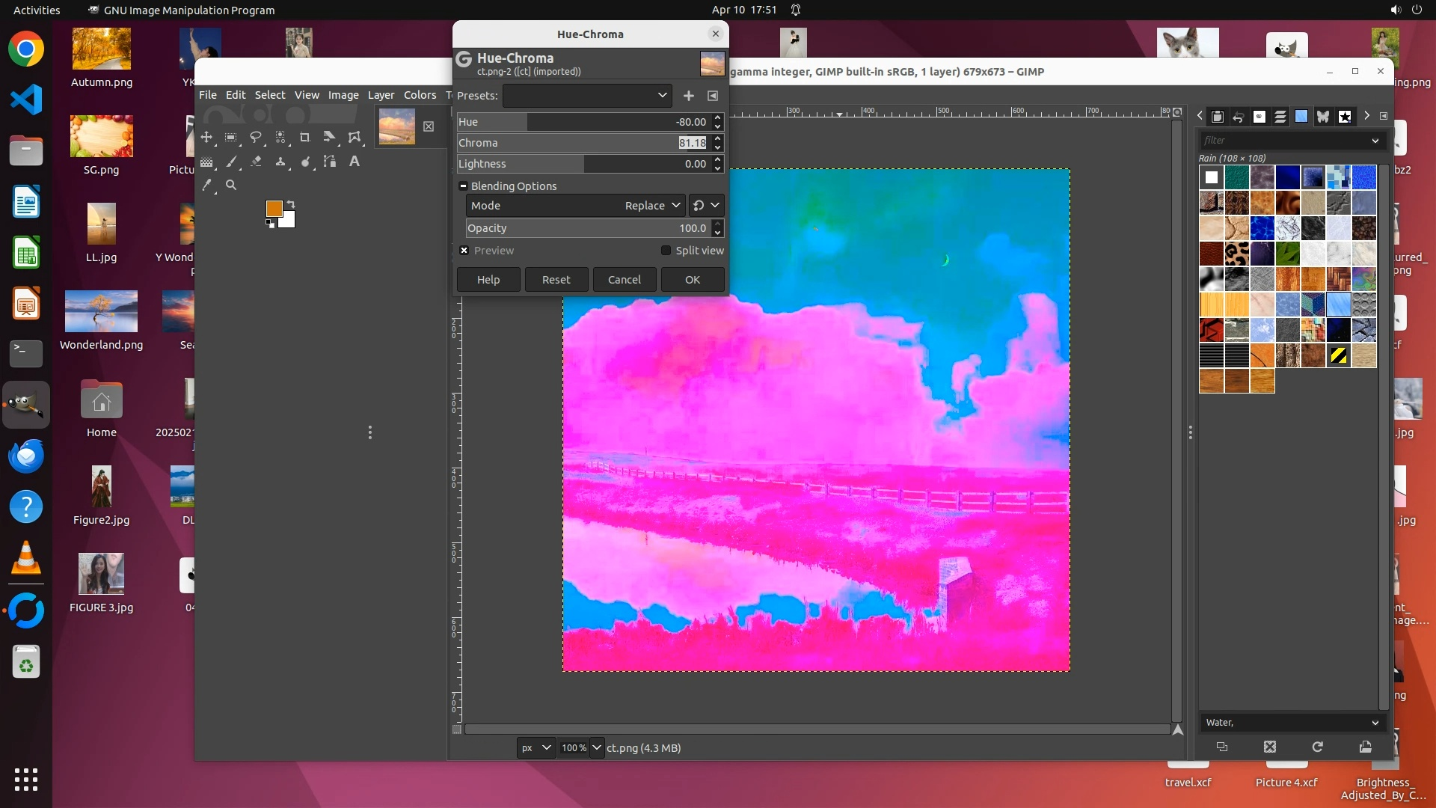Select the Free Select lasso tool

256,137
